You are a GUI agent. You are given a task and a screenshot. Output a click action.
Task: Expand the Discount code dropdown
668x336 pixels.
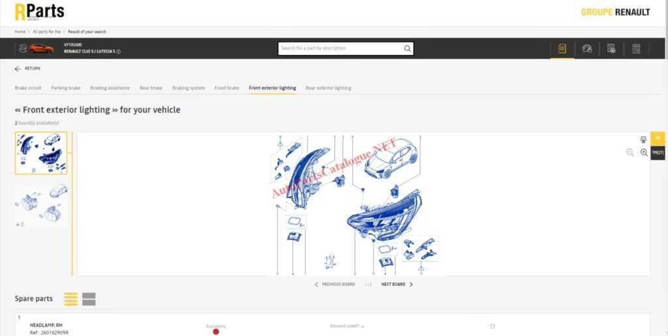pos(347,326)
